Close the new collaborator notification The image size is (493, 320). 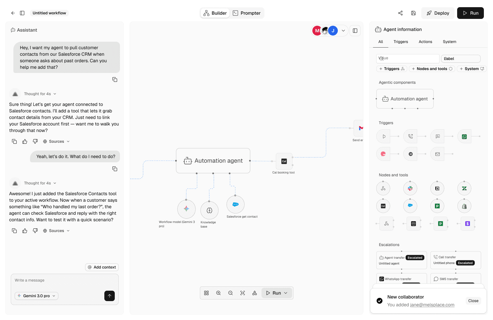[x=473, y=300]
